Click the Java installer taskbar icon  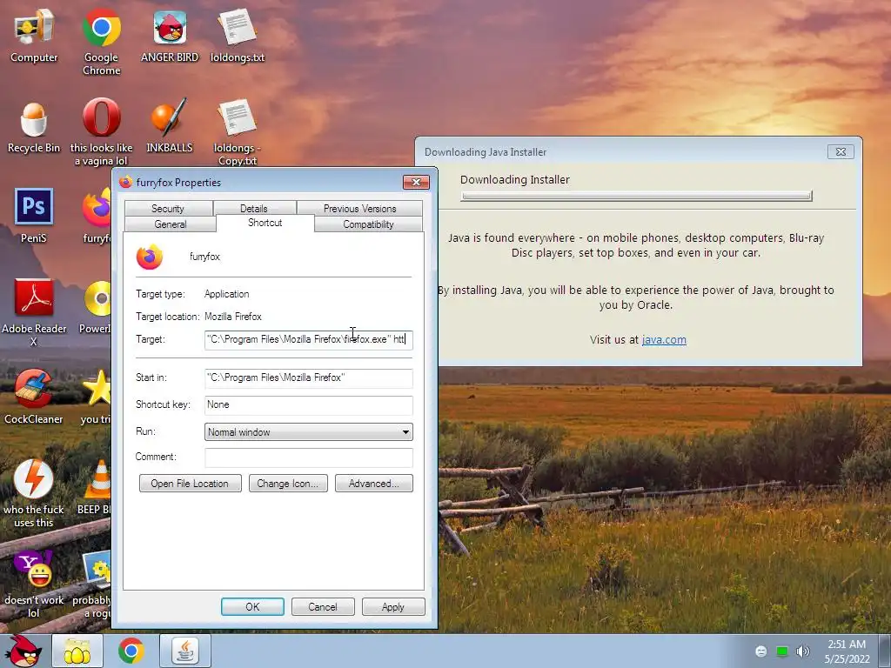(x=185, y=651)
